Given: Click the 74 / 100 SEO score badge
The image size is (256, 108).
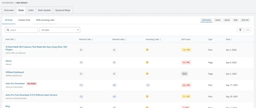Looking at the screenshot, I should click(x=186, y=50).
